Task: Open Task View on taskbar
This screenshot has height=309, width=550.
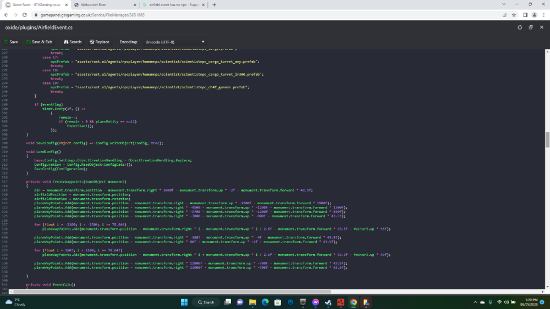Action: [x=228, y=302]
